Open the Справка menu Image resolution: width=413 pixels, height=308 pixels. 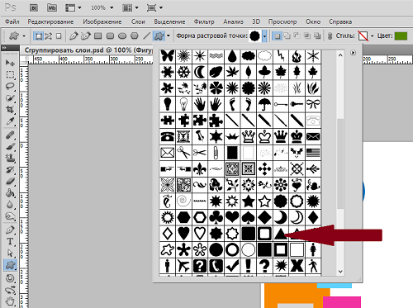point(340,21)
